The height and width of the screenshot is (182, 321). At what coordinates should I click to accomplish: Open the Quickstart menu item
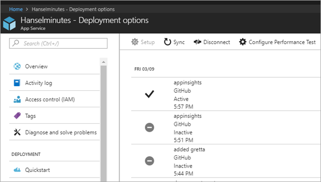54,170
